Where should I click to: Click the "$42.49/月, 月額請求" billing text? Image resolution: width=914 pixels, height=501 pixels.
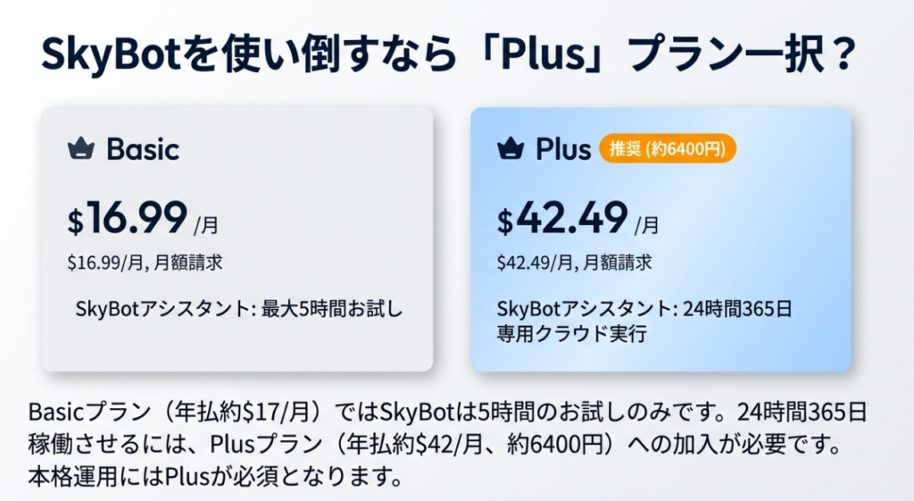[x=574, y=263]
